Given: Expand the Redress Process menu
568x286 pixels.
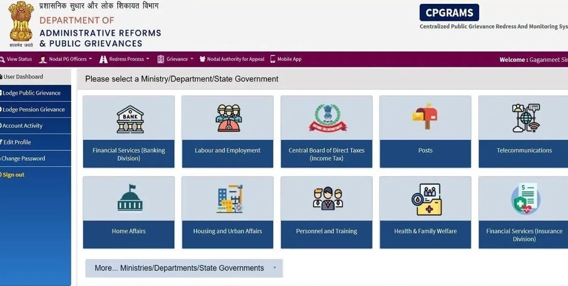Looking at the screenshot, I should tap(129, 59).
